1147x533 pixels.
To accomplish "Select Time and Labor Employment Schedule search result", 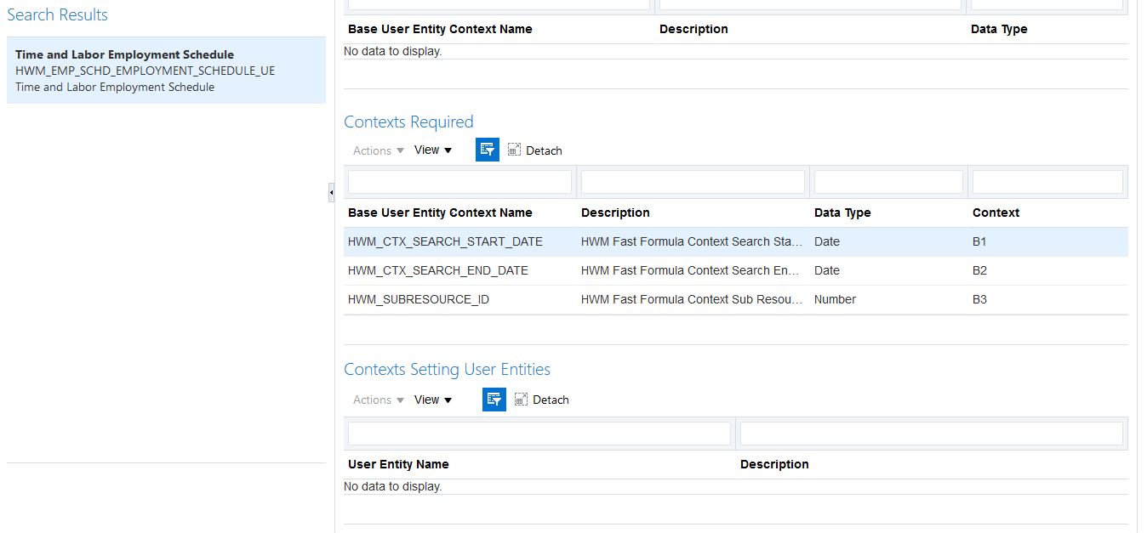I will (166, 71).
